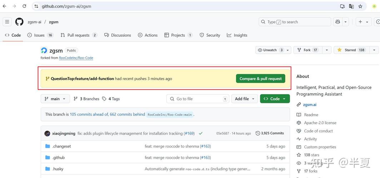
Task: Open the Security tab
Action: pos(210,35)
